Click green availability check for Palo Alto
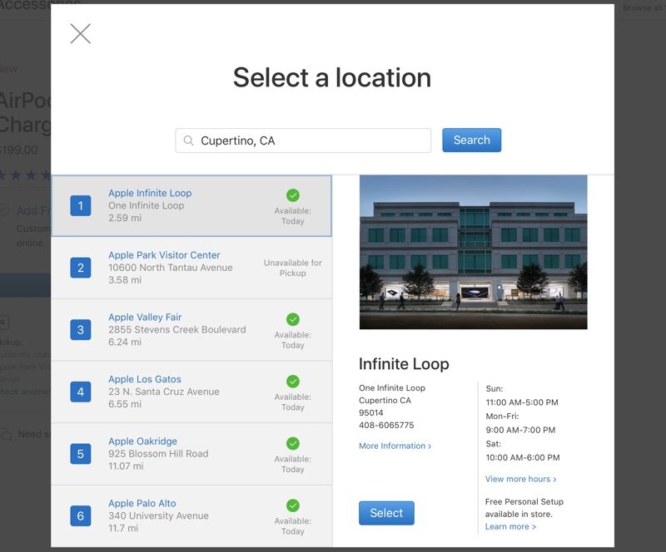Viewport: 666px width, 552px height. pyautogui.click(x=293, y=505)
